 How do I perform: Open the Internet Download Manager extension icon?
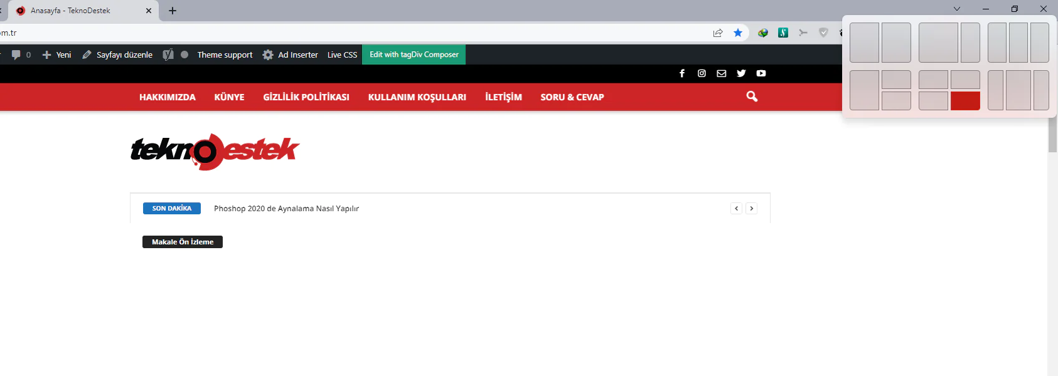pyautogui.click(x=763, y=33)
